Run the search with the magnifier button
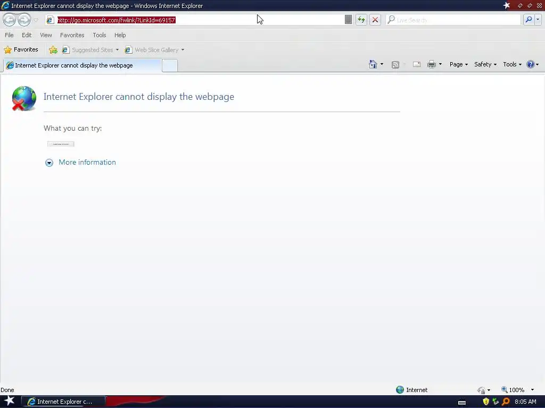The image size is (545, 408). [x=529, y=20]
